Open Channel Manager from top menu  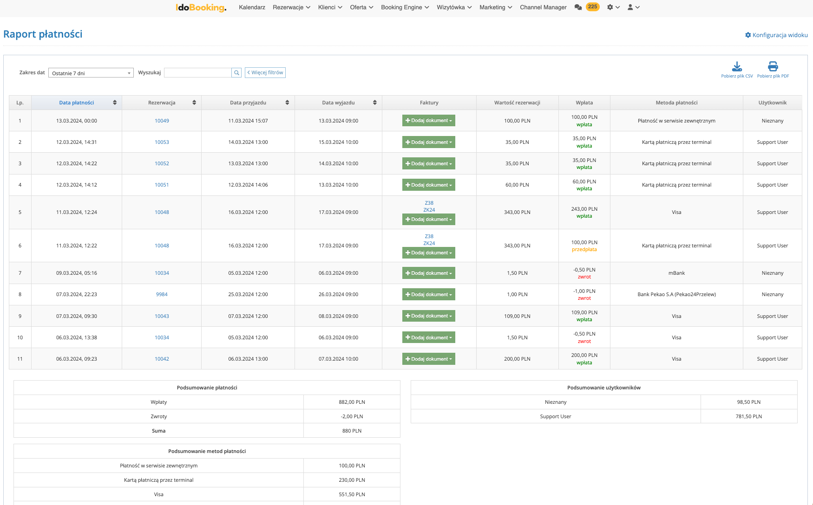[x=543, y=7]
